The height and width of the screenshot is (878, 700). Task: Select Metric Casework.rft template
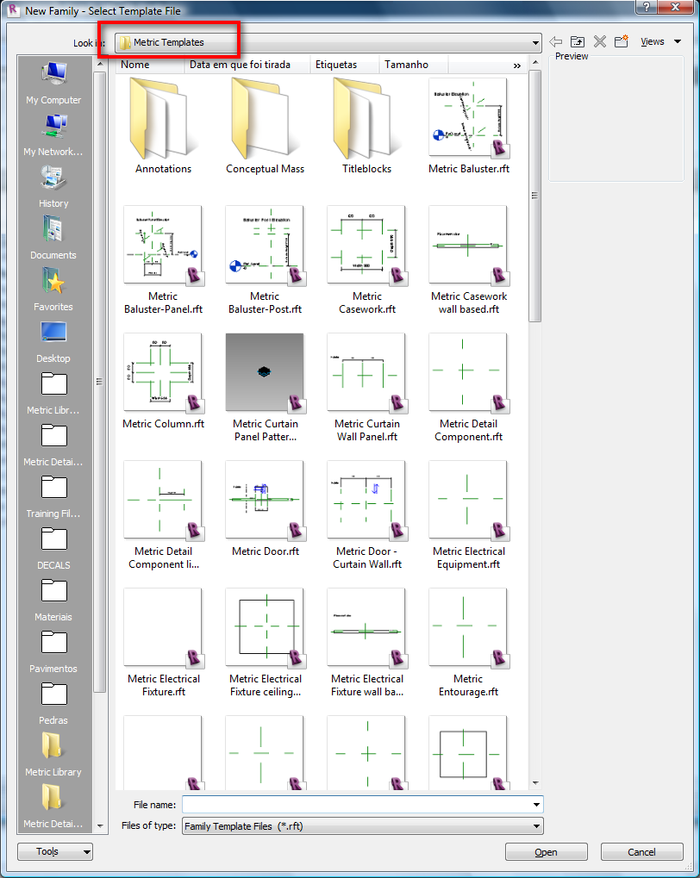pos(366,260)
